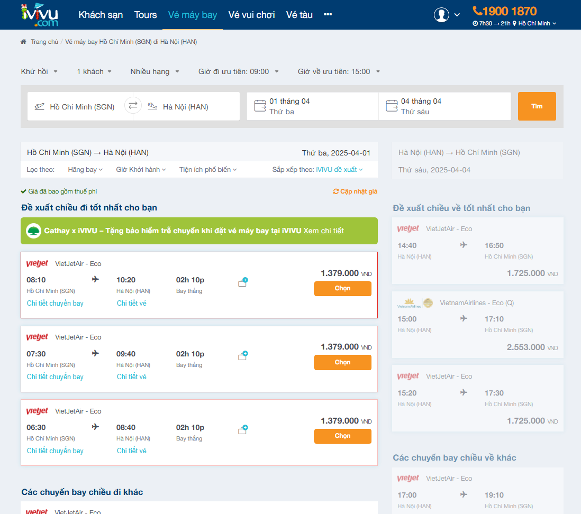Click Vietjet logo on 14:40 return flight
Image resolution: width=581 pixels, height=514 pixels.
pos(408,228)
